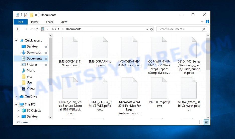235x139 pixels.
Task: Open the File tab
Action: click(21, 22)
